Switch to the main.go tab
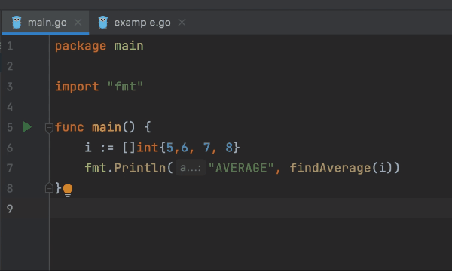 pos(45,23)
